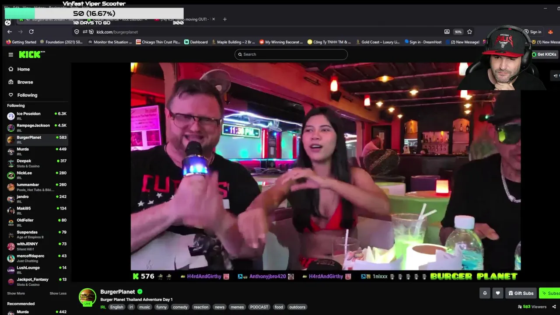Open the Maple Building bookmark
Screen dimensions: 560x315
[233, 42]
